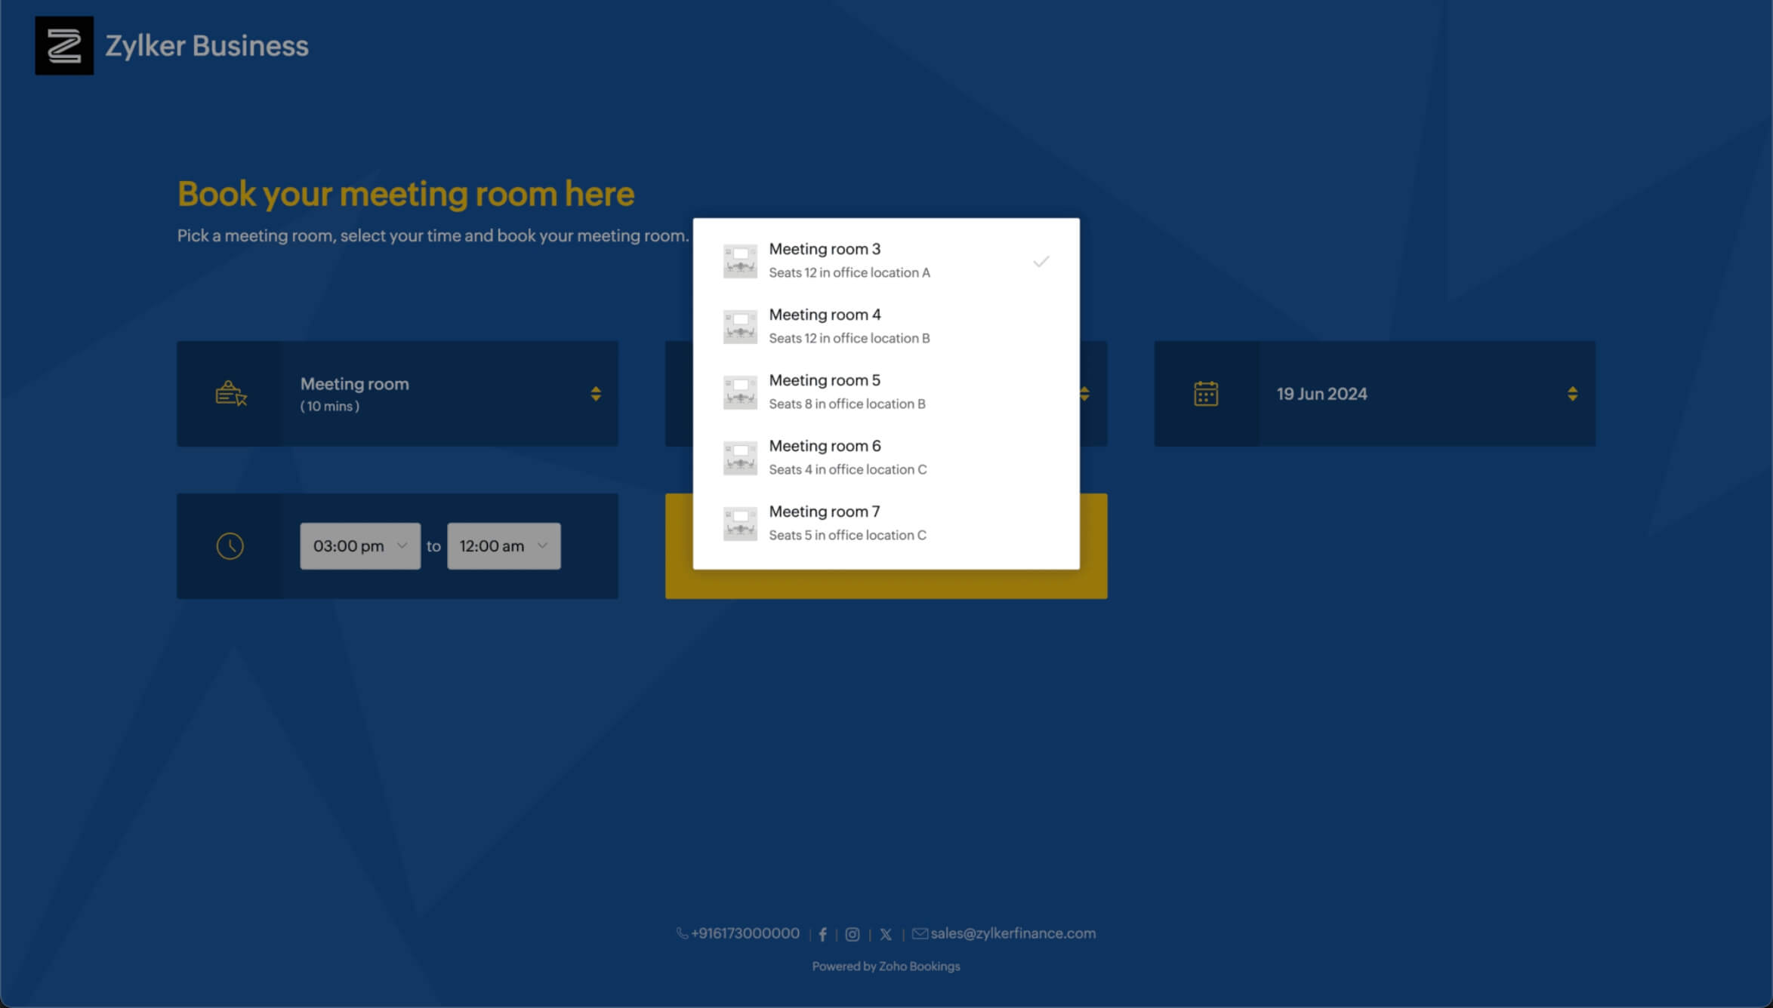Click the gold Book Now button
Image resolution: width=1773 pixels, height=1008 pixels.
885,545
